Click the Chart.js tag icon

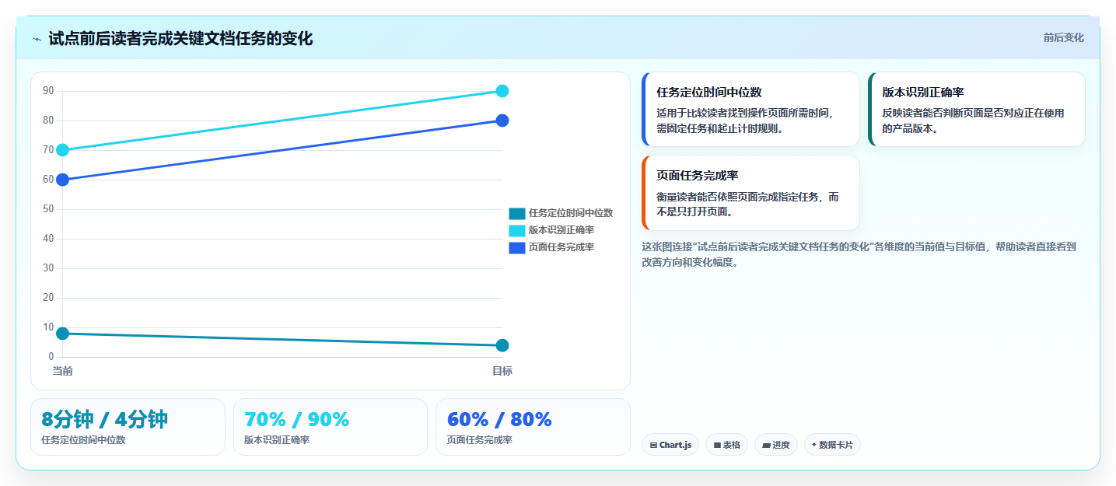(653, 445)
